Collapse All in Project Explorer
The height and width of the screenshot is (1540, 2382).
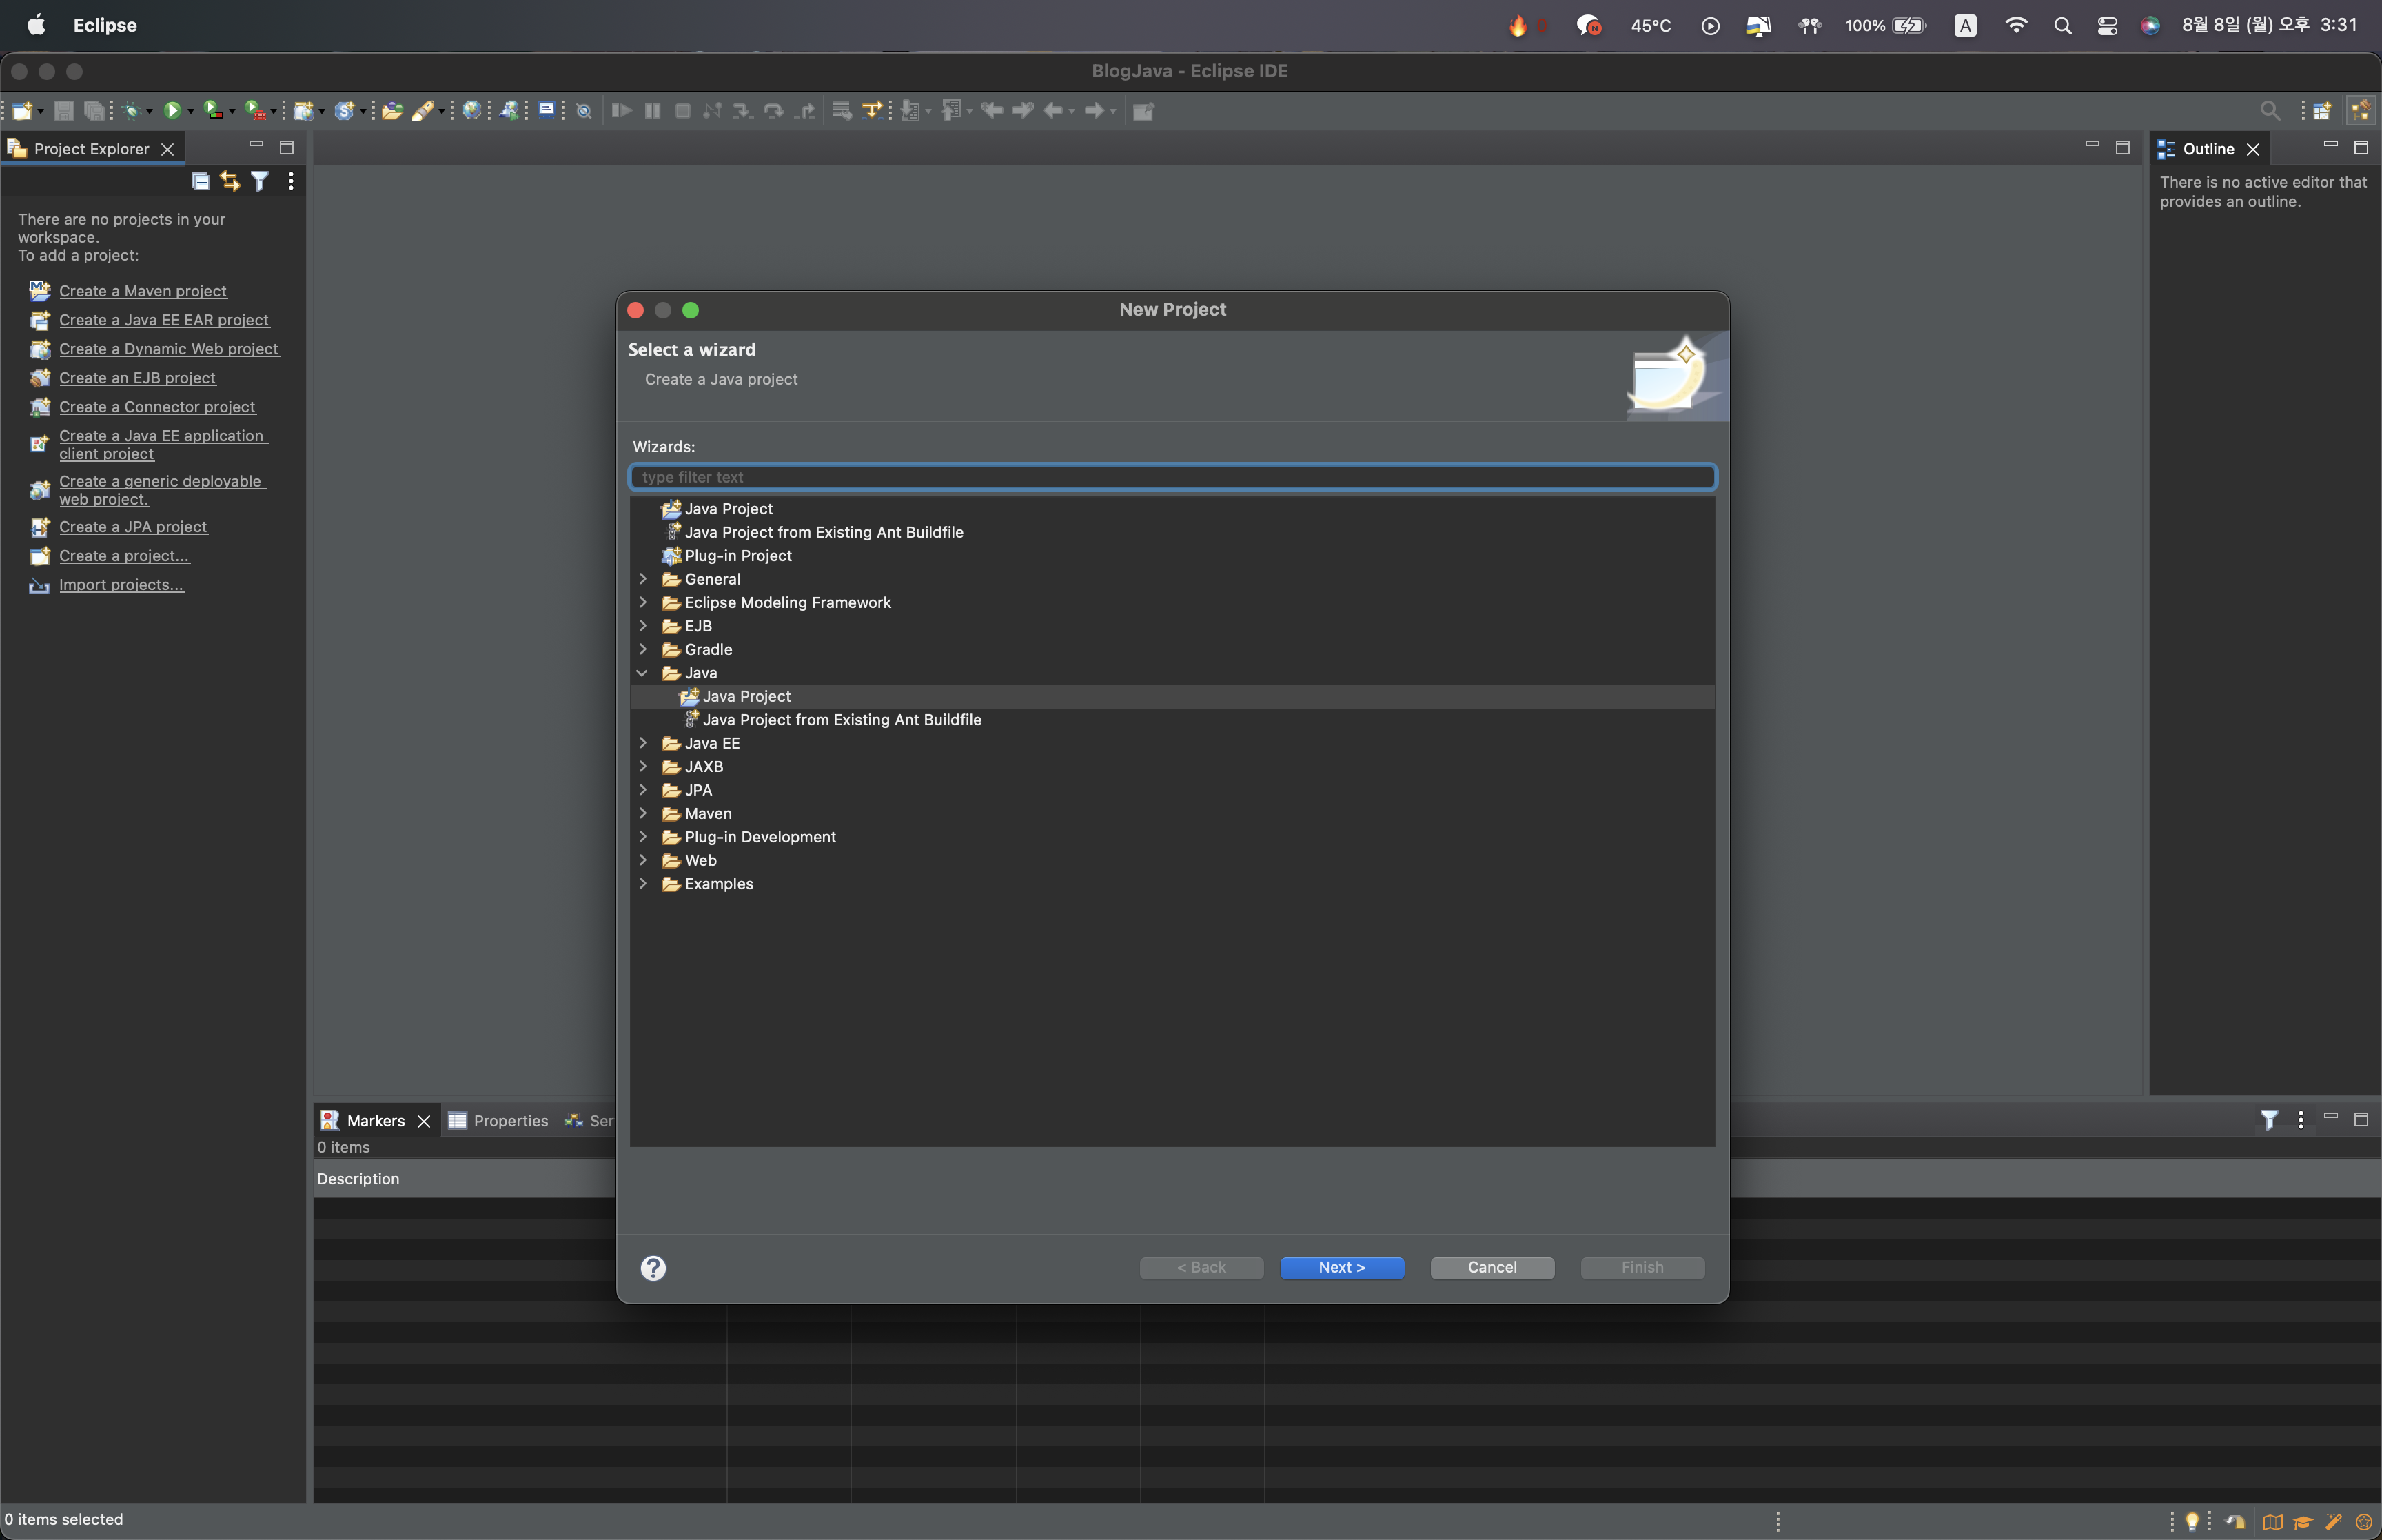point(200,181)
